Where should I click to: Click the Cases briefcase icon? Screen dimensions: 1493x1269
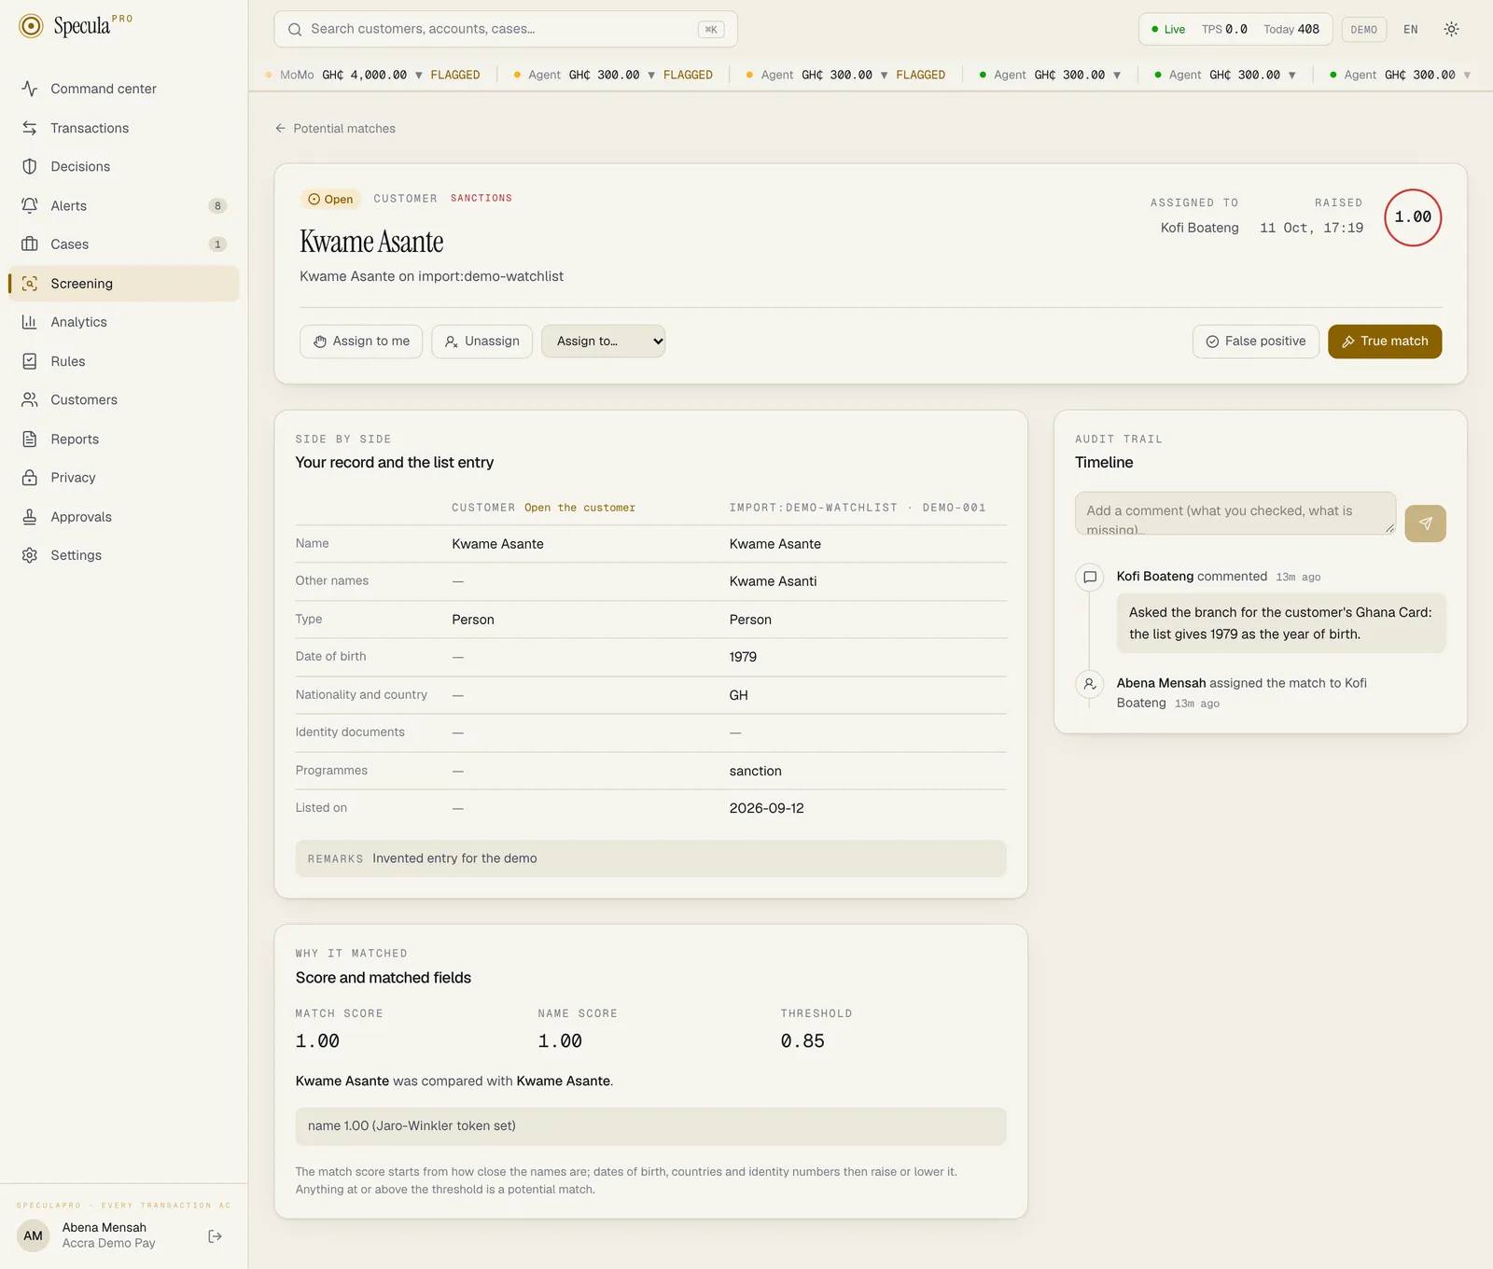(30, 244)
